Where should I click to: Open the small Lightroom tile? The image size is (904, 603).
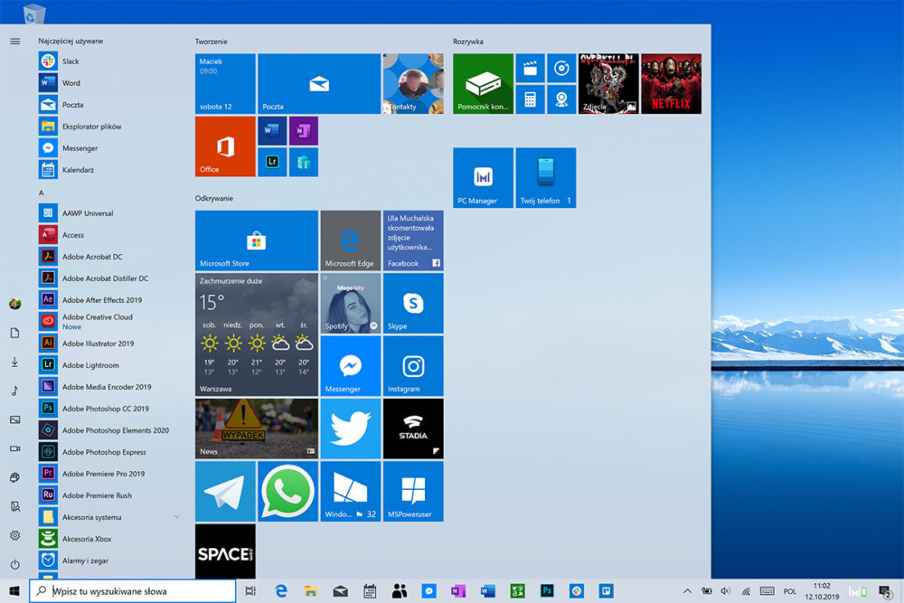point(272,162)
